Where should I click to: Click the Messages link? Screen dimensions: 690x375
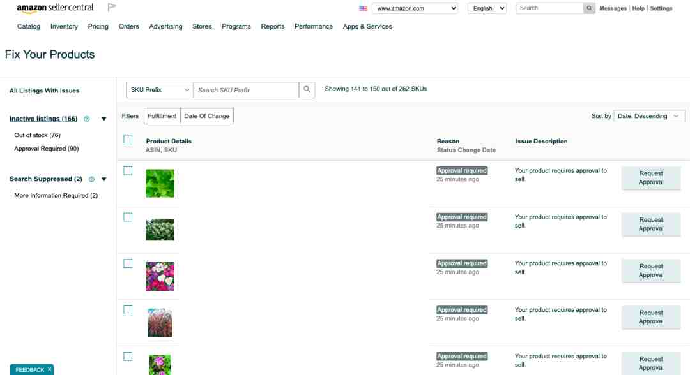pos(613,8)
